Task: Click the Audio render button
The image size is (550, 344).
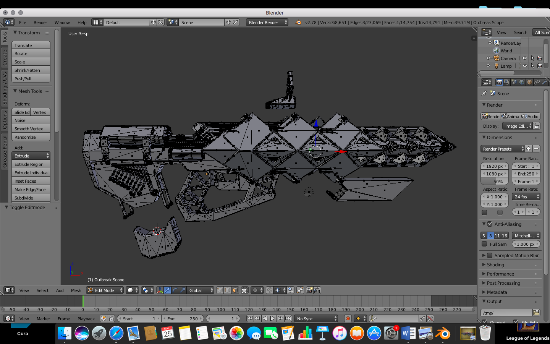Action: tap(530, 116)
